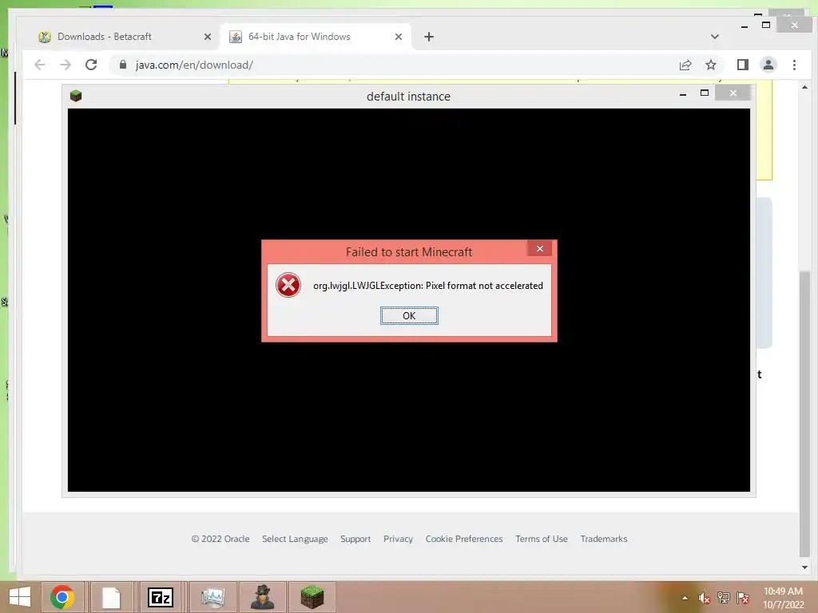Open the Chrome tab search dropdown

coord(715,37)
